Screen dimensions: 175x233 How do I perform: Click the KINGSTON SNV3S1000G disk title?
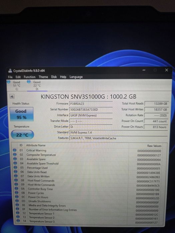(89, 97)
